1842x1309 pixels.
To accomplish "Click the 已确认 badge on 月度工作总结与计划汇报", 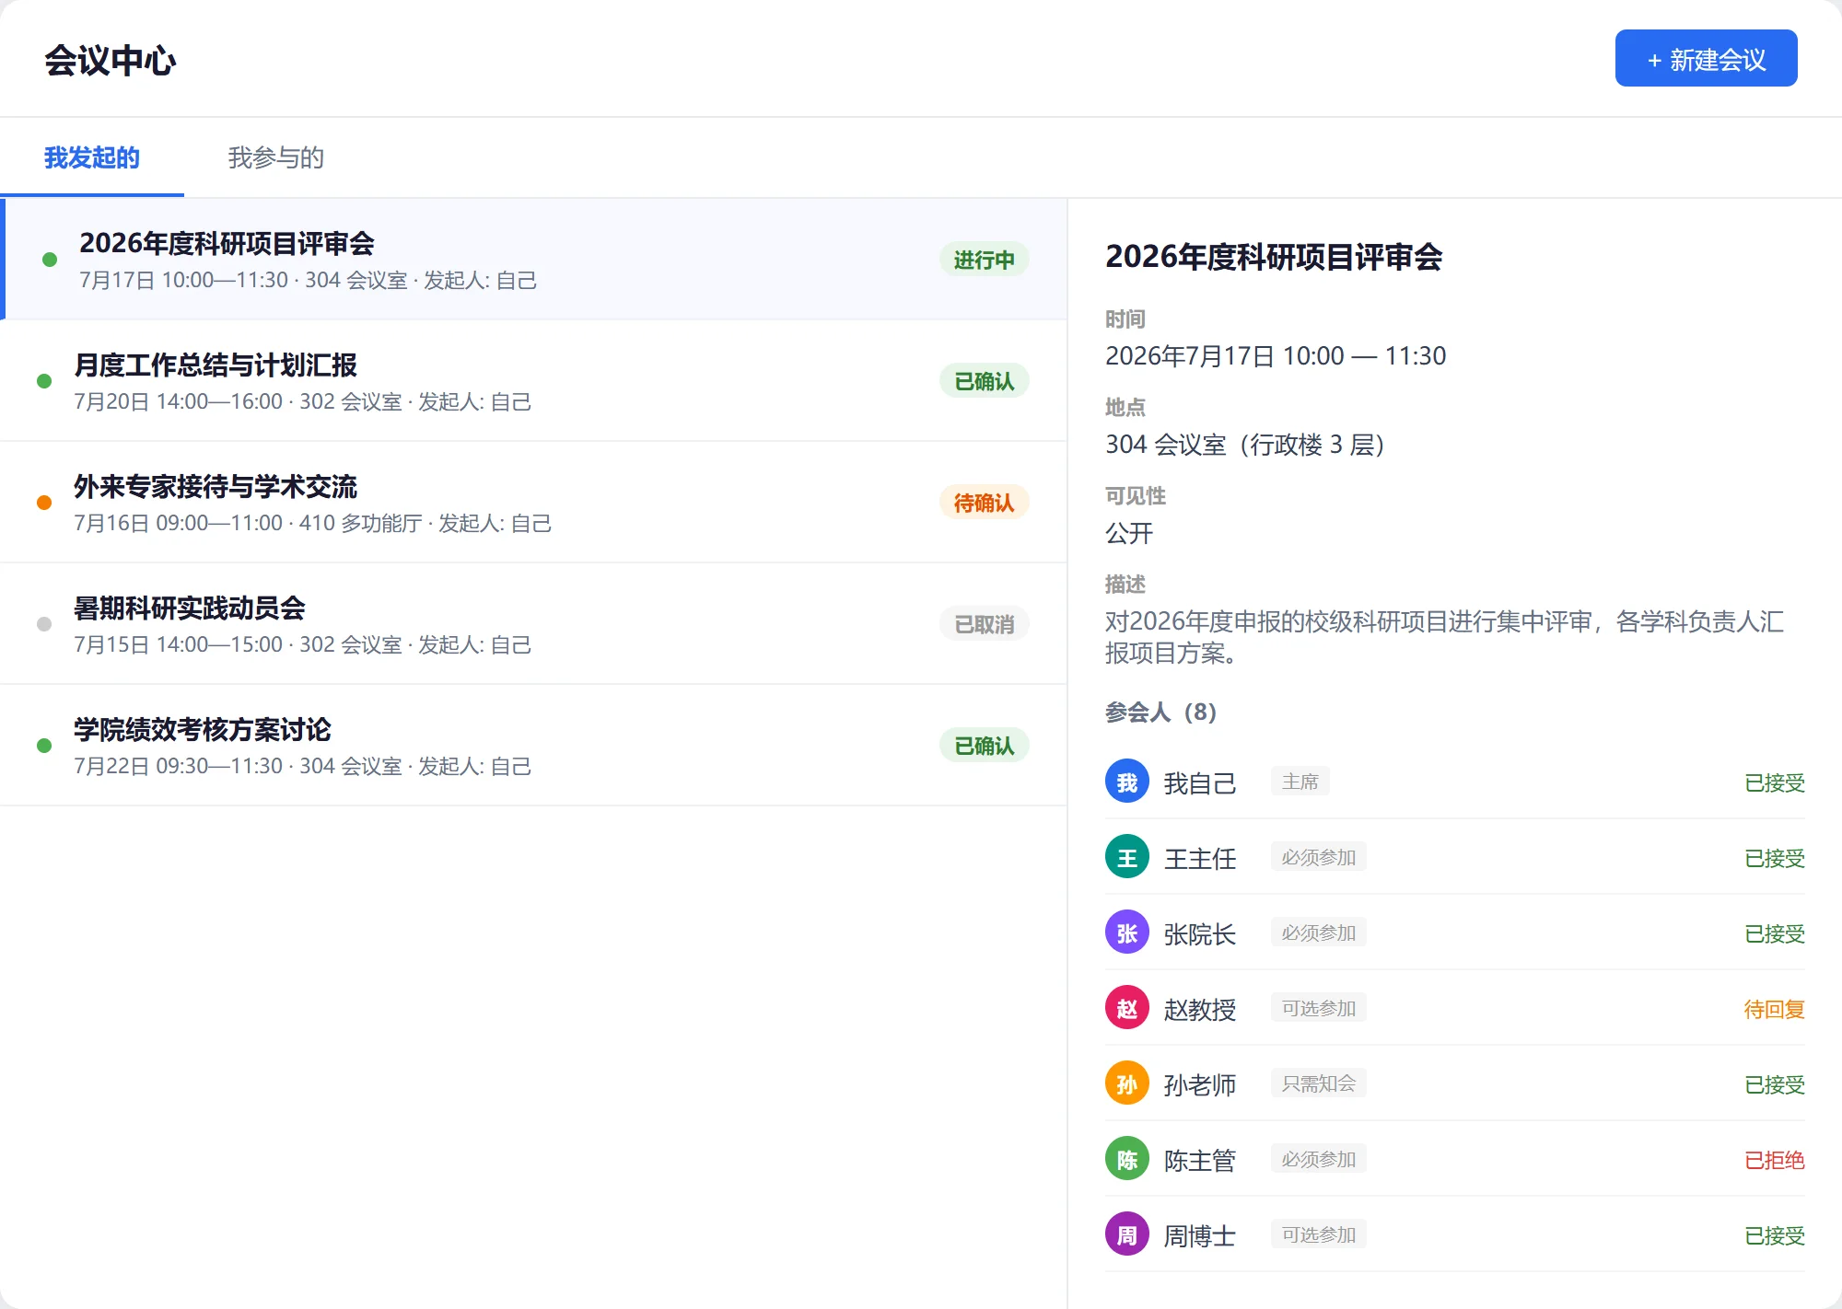I will tap(984, 381).
